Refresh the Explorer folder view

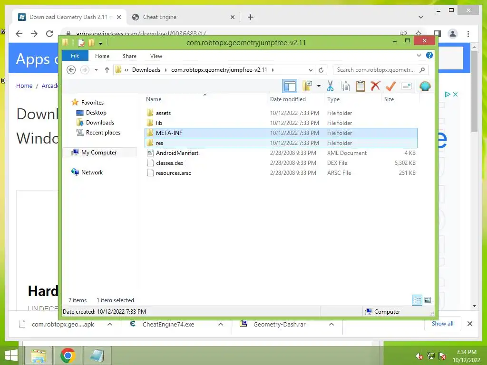[x=321, y=70]
